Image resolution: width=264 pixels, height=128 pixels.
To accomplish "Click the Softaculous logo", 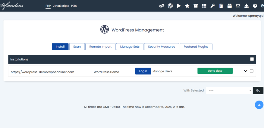I will click(12, 6).
